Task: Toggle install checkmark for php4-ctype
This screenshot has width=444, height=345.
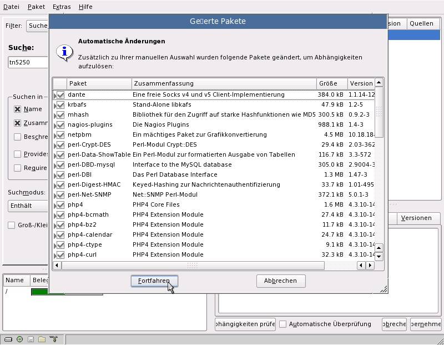Action: (x=59, y=244)
